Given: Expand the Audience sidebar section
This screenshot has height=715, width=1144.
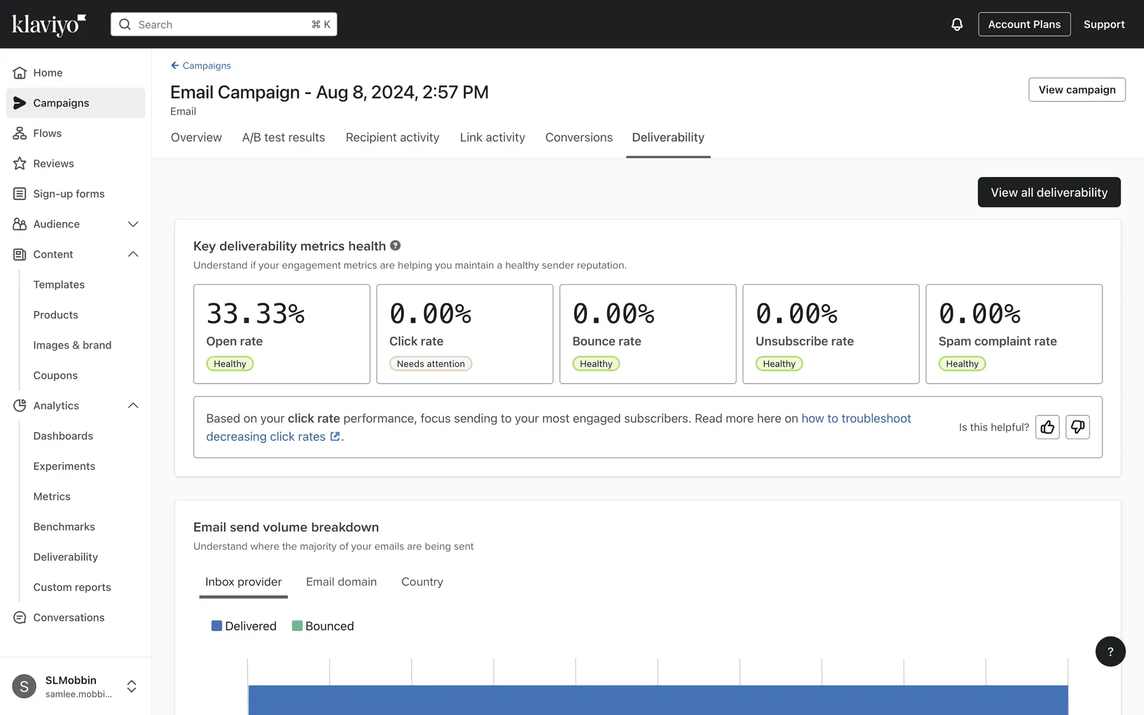Looking at the screenshot, I should pos(133,224).
